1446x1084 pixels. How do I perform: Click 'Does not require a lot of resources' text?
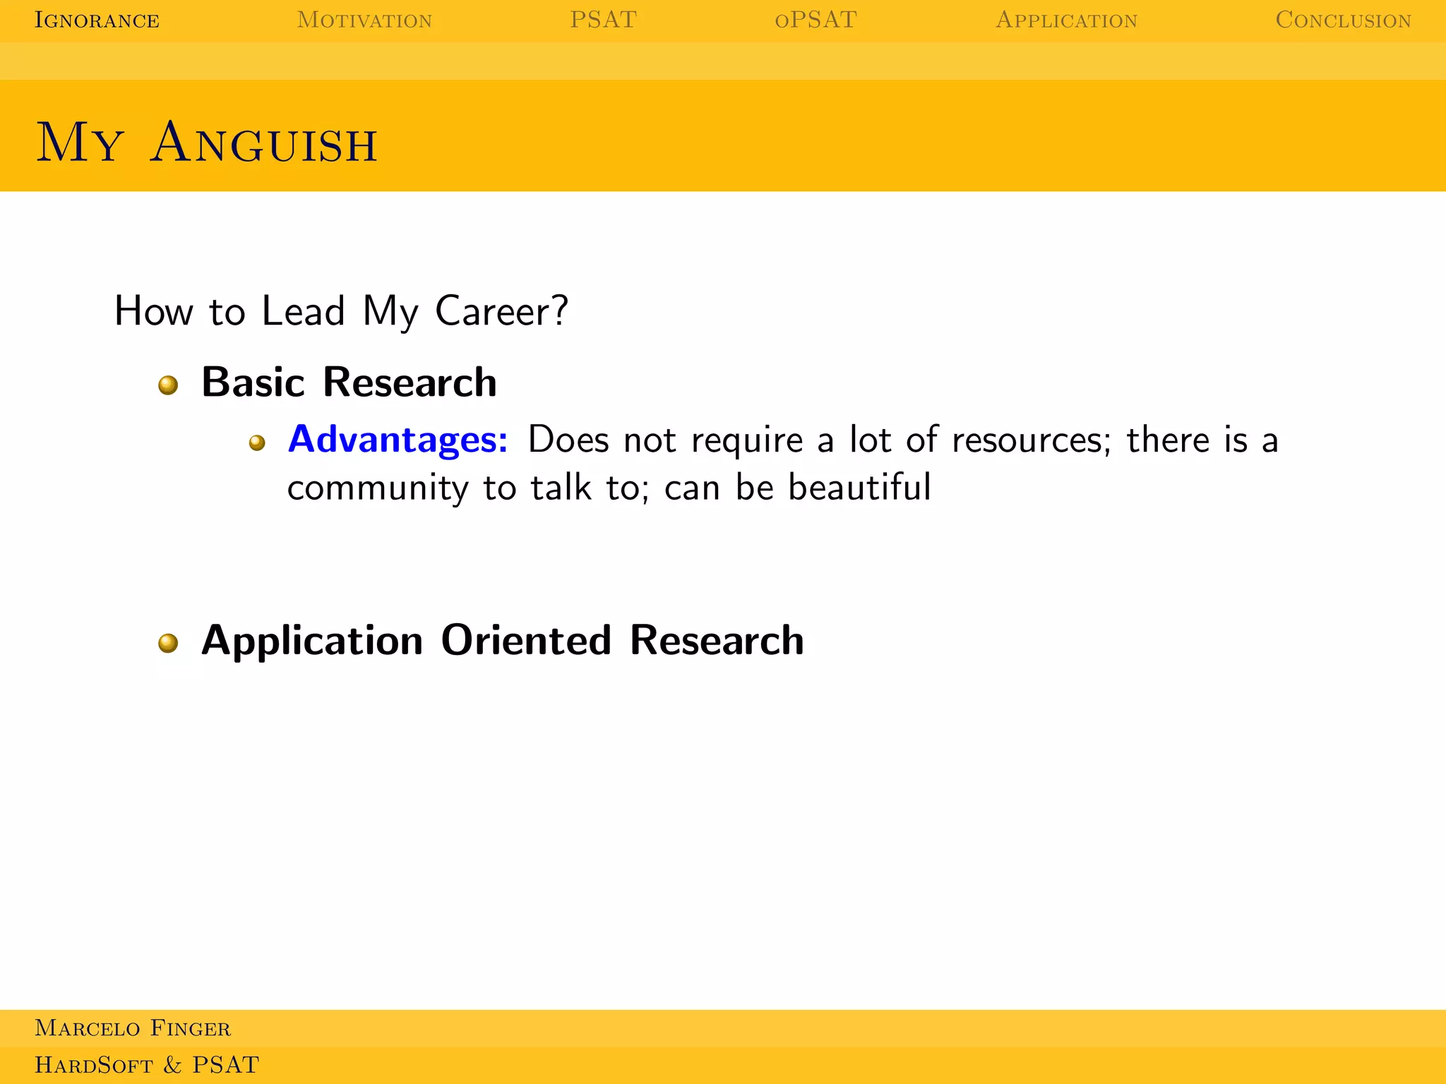[816, 440]
